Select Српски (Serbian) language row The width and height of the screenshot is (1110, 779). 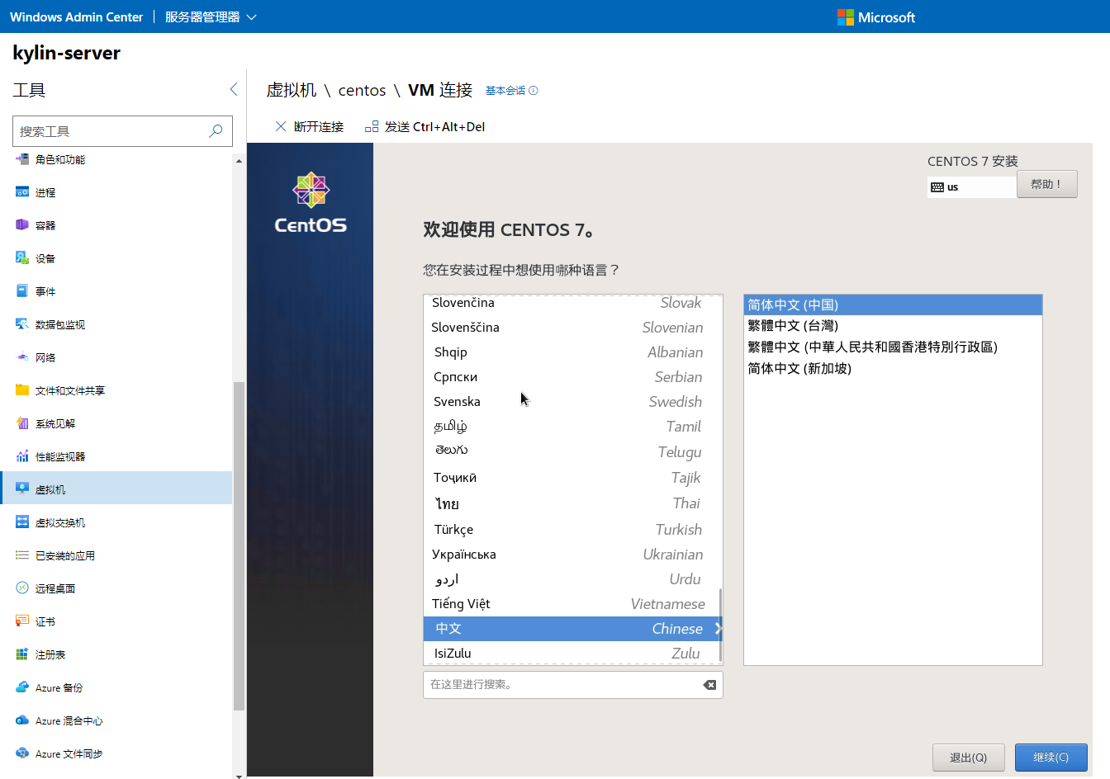coord(572,377)
